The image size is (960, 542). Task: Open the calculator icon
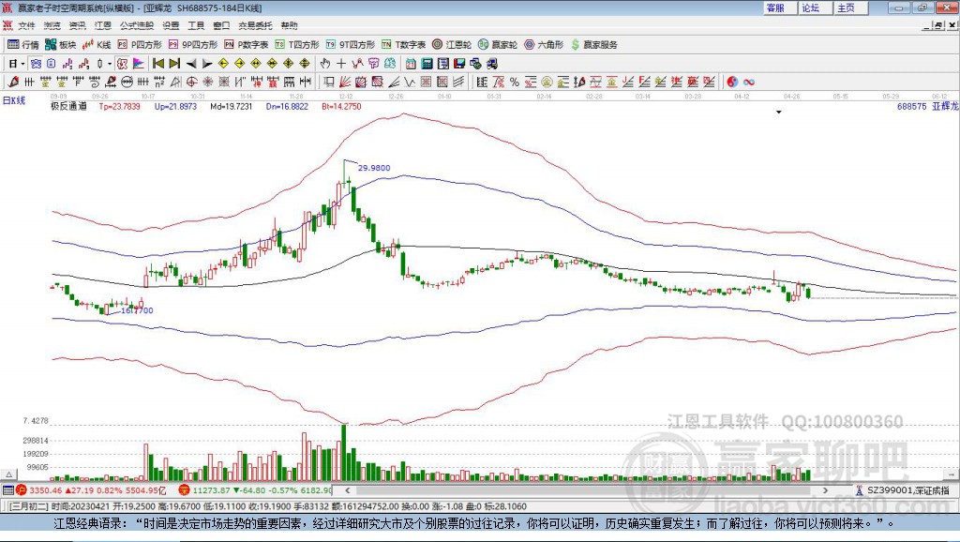427,64
